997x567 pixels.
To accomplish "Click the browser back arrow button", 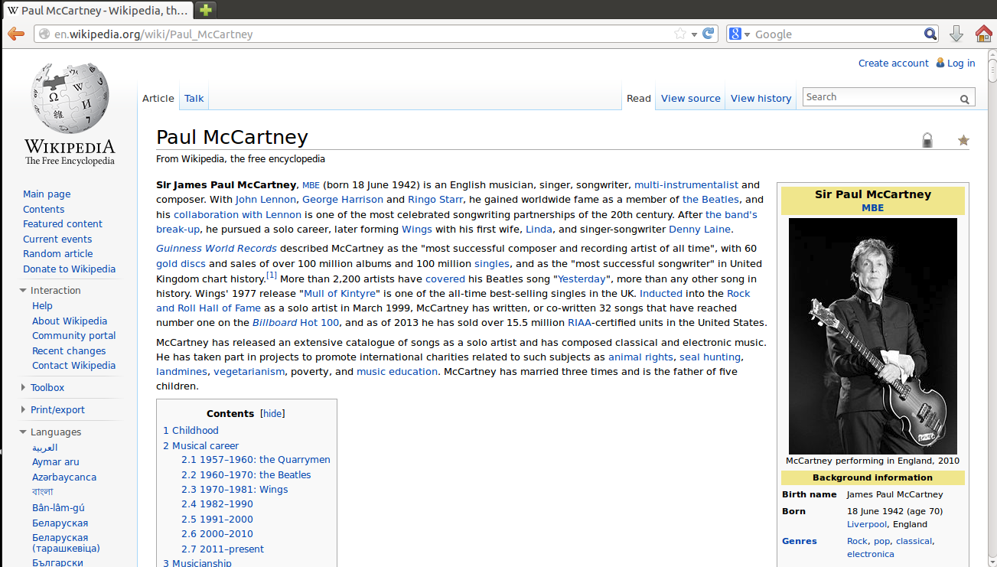I will (15, 34).
